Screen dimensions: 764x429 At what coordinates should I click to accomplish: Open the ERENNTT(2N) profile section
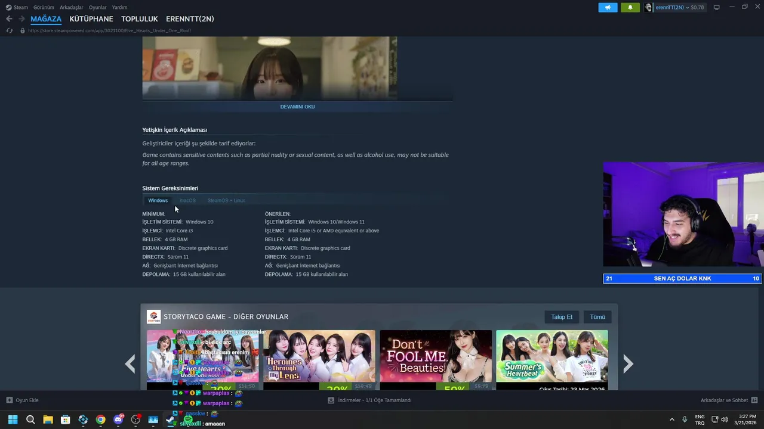(190, 19)
